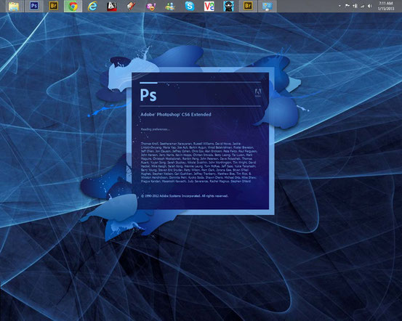Launch Internet Explorer from taskbar
This screenshot has height=321, width=402.
92,6
